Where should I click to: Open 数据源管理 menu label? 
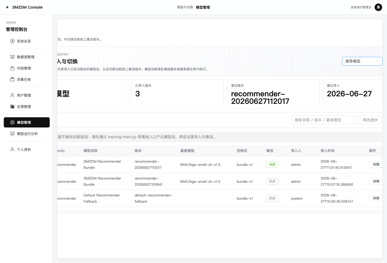26,57
